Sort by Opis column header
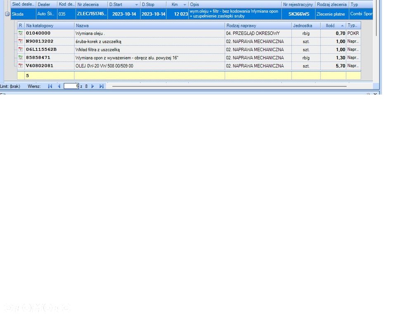 click(235, 5)
